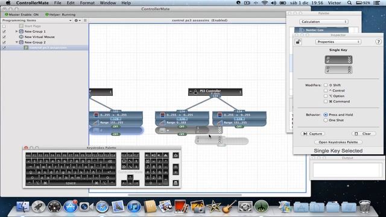The height and width of the screenshot is (217, 386).
Task: Open the ControllerMate application menu
Action: coord(32,3)
